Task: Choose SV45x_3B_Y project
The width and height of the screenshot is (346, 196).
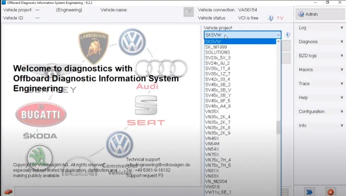Action: pos(240,95)
